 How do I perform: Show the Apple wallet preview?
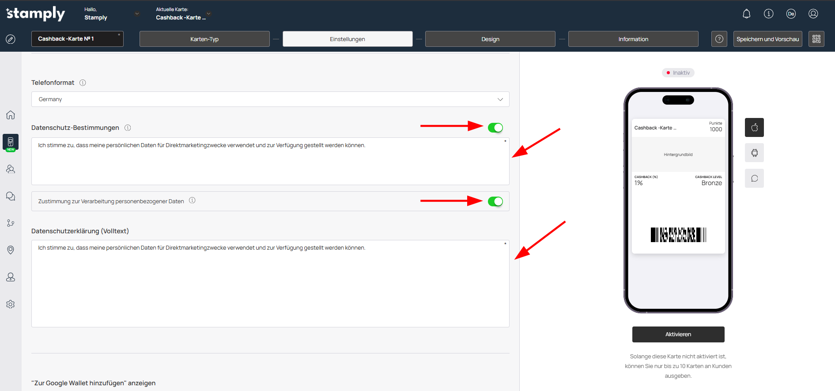[754, 128]
